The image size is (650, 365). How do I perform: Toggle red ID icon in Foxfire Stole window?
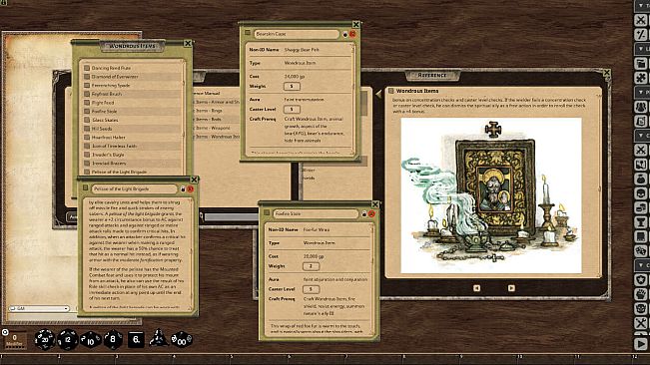point(371,214)
